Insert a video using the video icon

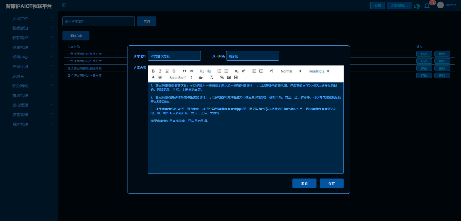[236, 77]
